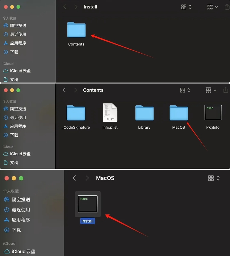Go forward in the Contents window
The width and height of the screenshot is (230, 256).
75,90
